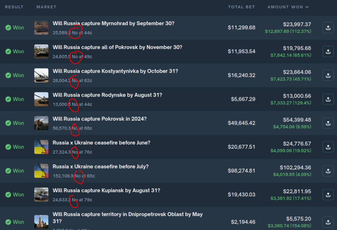This screenshot has height=230, width=337.
Task: Open 'Will Russia capture Rodynske by August 31?'
Action: coord(107,95)
